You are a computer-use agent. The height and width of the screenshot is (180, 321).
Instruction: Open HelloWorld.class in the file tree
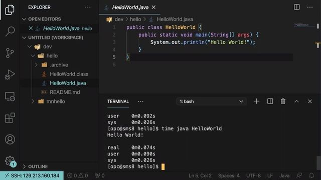click(x=69, y=74)
